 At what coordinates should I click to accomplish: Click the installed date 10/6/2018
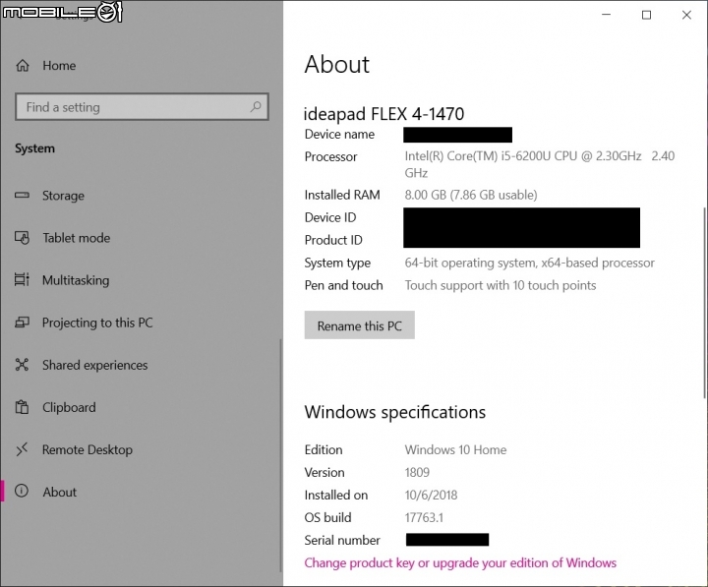432,495
